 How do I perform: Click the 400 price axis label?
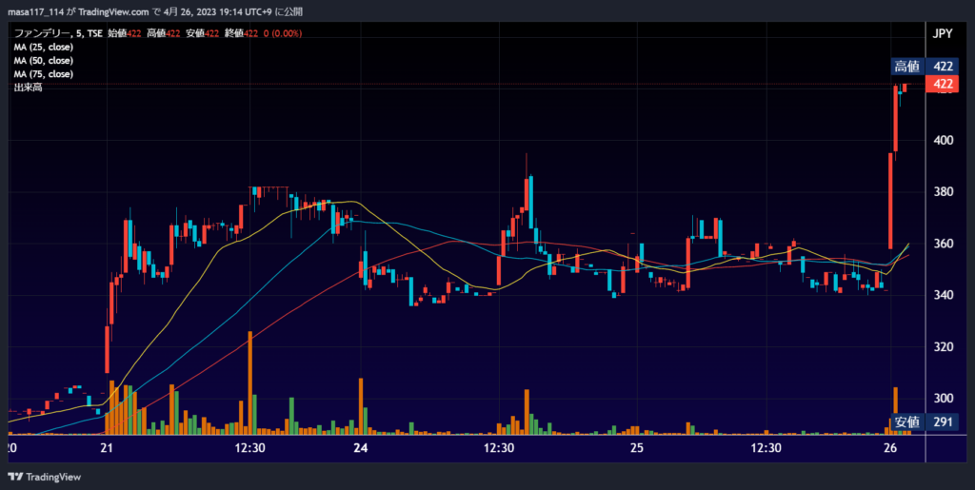coord(944,141)
